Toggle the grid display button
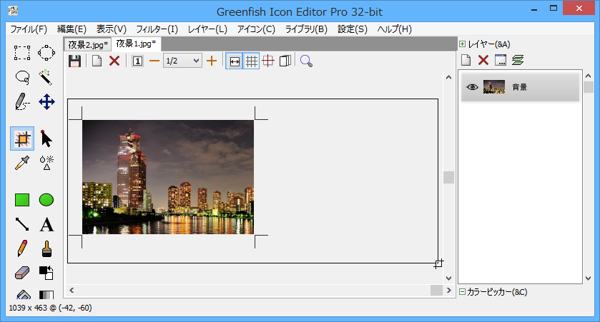The width and height of the screenshot is (600, 322). (252, 61)
